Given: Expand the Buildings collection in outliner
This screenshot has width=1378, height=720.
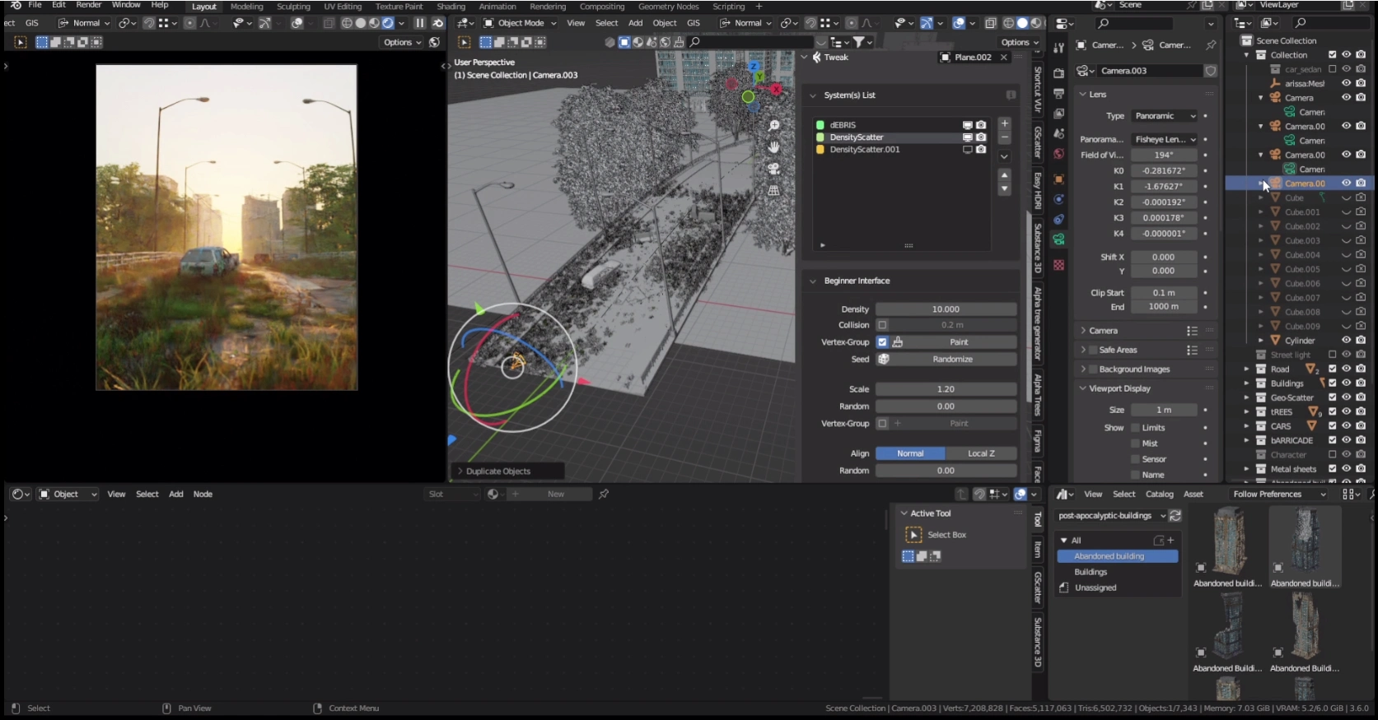Looking at the screenshot, I should [1246, 383].
